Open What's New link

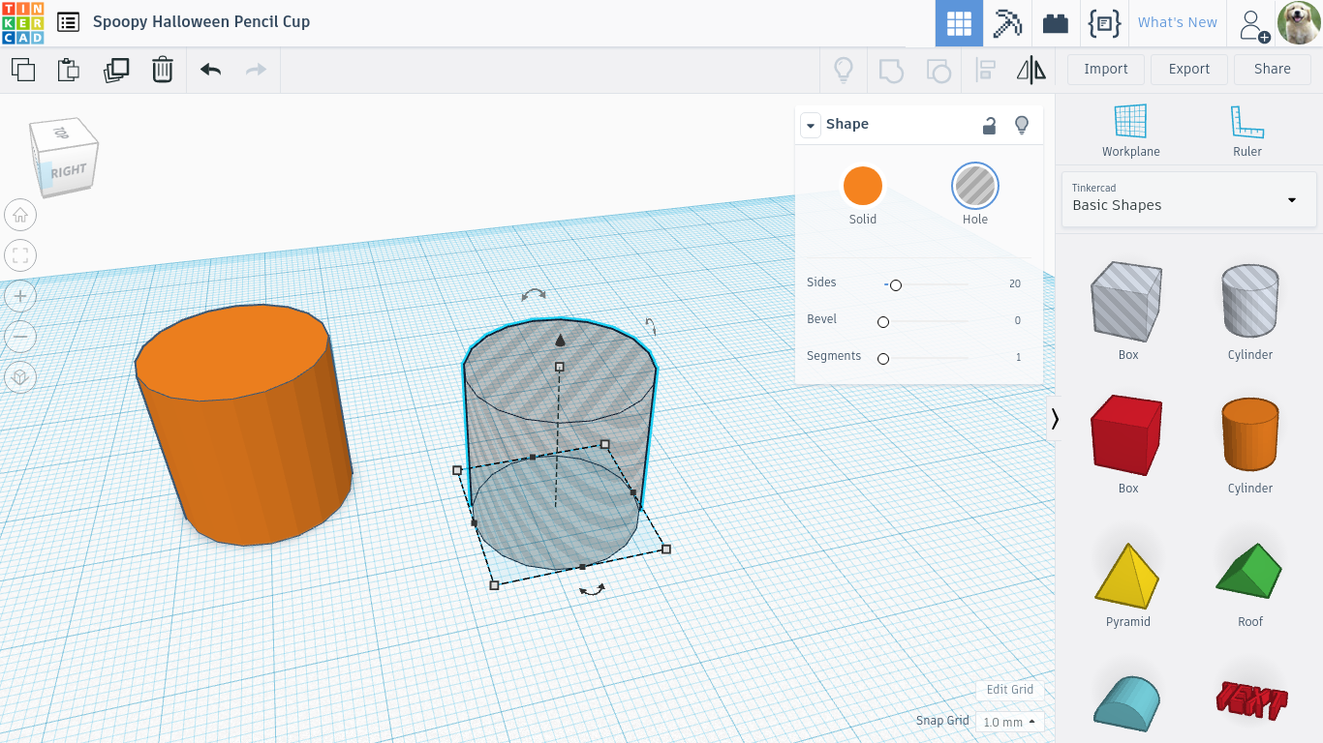(1177, 22)
